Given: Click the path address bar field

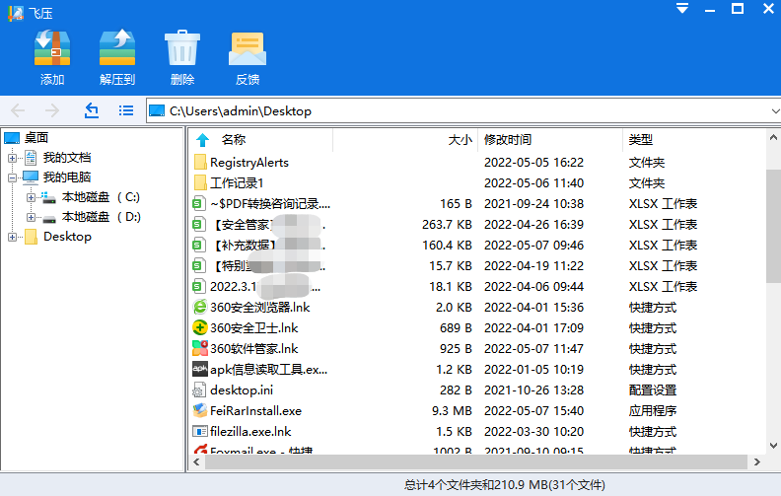Looking at the screenshot, I should pyautogui.click(x=454, y=110).
